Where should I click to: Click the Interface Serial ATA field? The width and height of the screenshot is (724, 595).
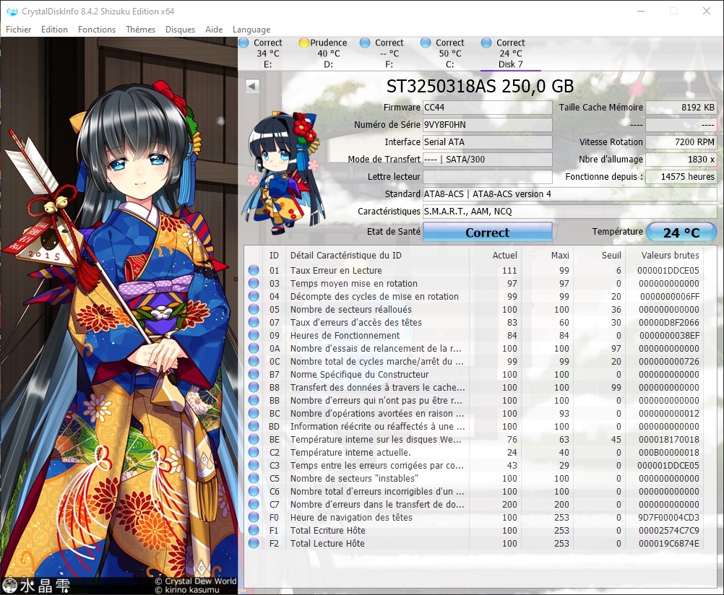coord(487,142)
